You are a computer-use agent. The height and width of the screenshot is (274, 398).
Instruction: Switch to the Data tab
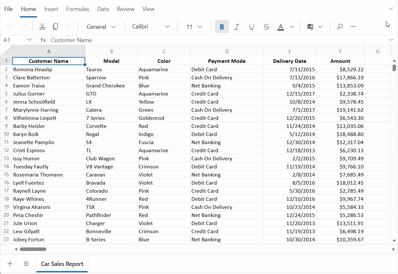tap(103, 9)
